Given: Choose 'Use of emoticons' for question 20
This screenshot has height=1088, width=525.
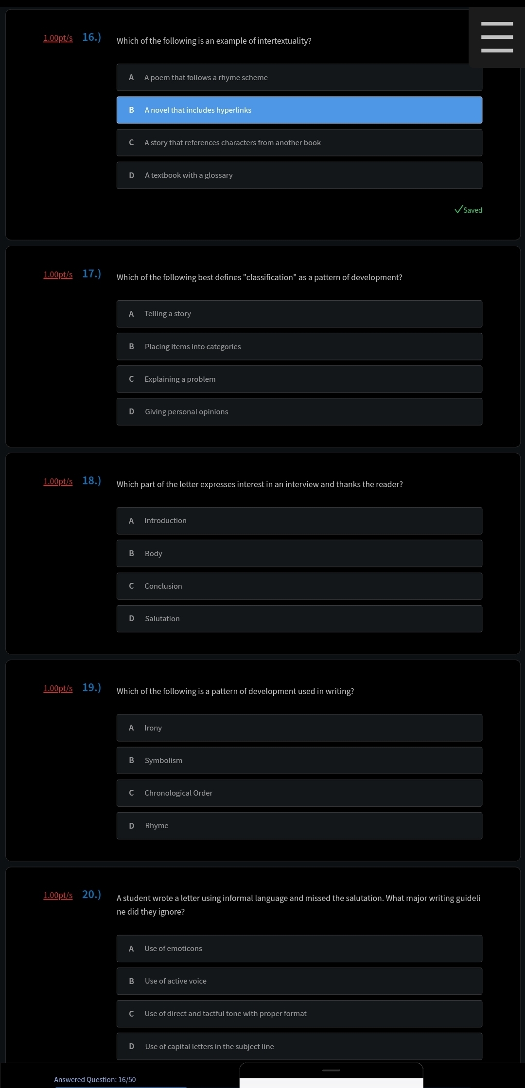Looking at the screenshot, I should click(299, 948).
